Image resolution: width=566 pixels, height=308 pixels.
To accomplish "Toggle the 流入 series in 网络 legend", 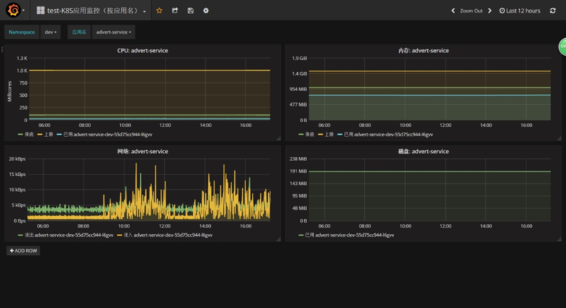I will [127, 235].
